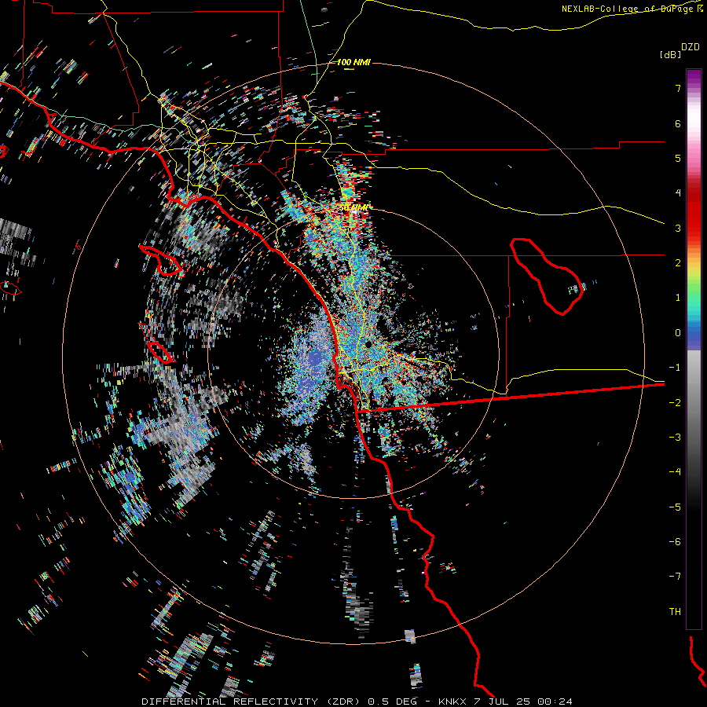The width and height of the screenshot is (707, 707).
Task: Select the 0 value on color scale
Action: click(678, 333)
